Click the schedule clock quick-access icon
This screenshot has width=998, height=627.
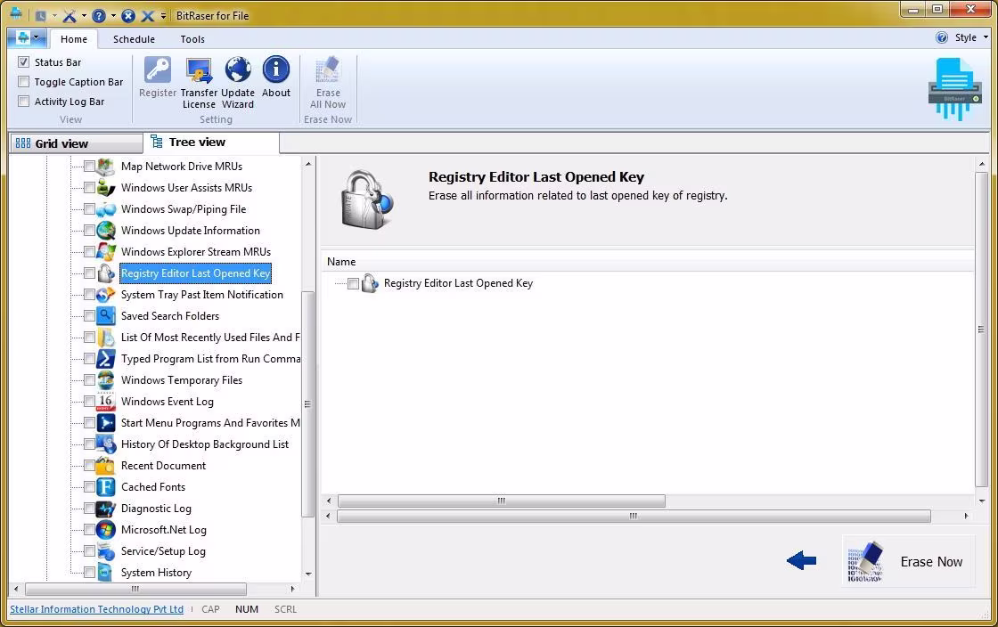[x=41, y=15]
